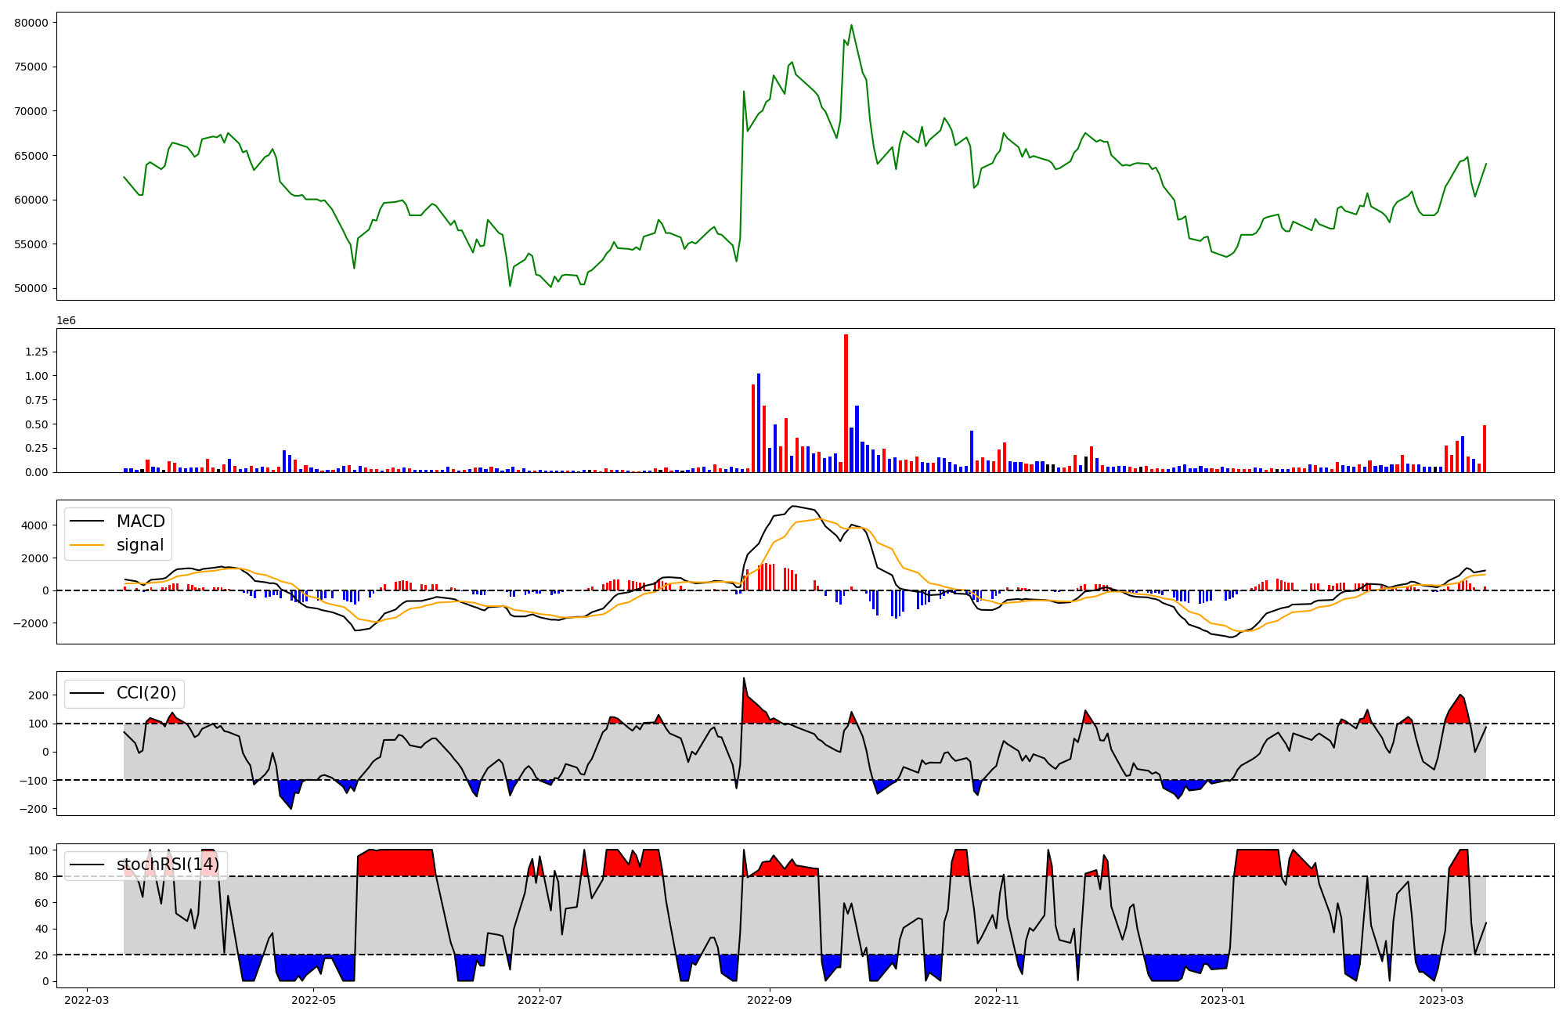This screenshot has height=1018, width=1566.
Task: Click the tallest red volume bar
Action: [846, 403]
